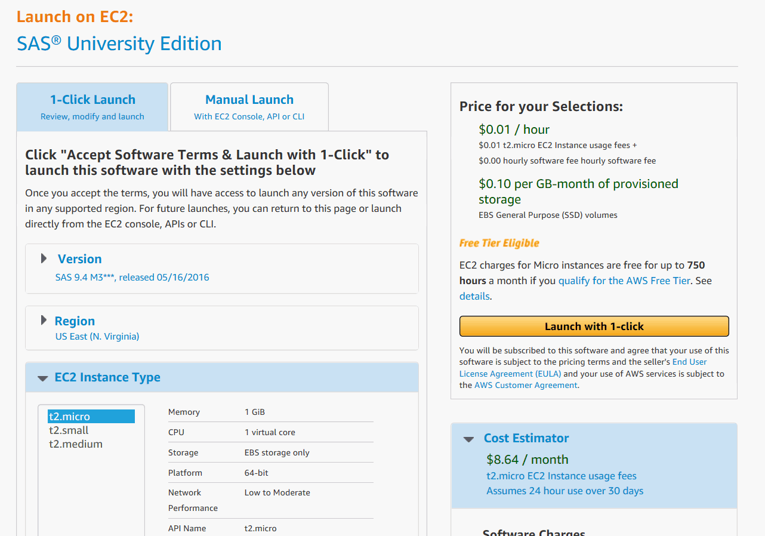Click the t2.micro API Name value
765x536 pixels.
[x=261, y=528]
